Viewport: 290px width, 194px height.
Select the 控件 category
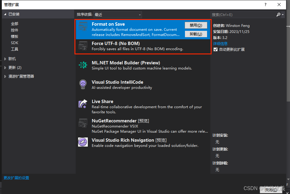15,30
